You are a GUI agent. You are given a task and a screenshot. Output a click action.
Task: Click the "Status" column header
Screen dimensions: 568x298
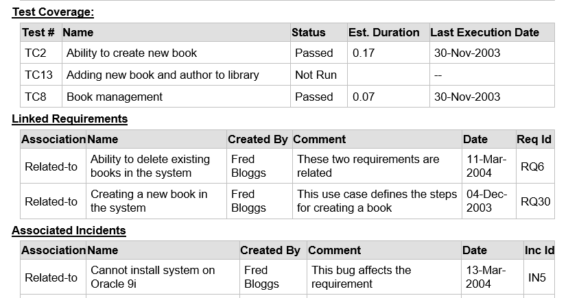click(308, 32)
